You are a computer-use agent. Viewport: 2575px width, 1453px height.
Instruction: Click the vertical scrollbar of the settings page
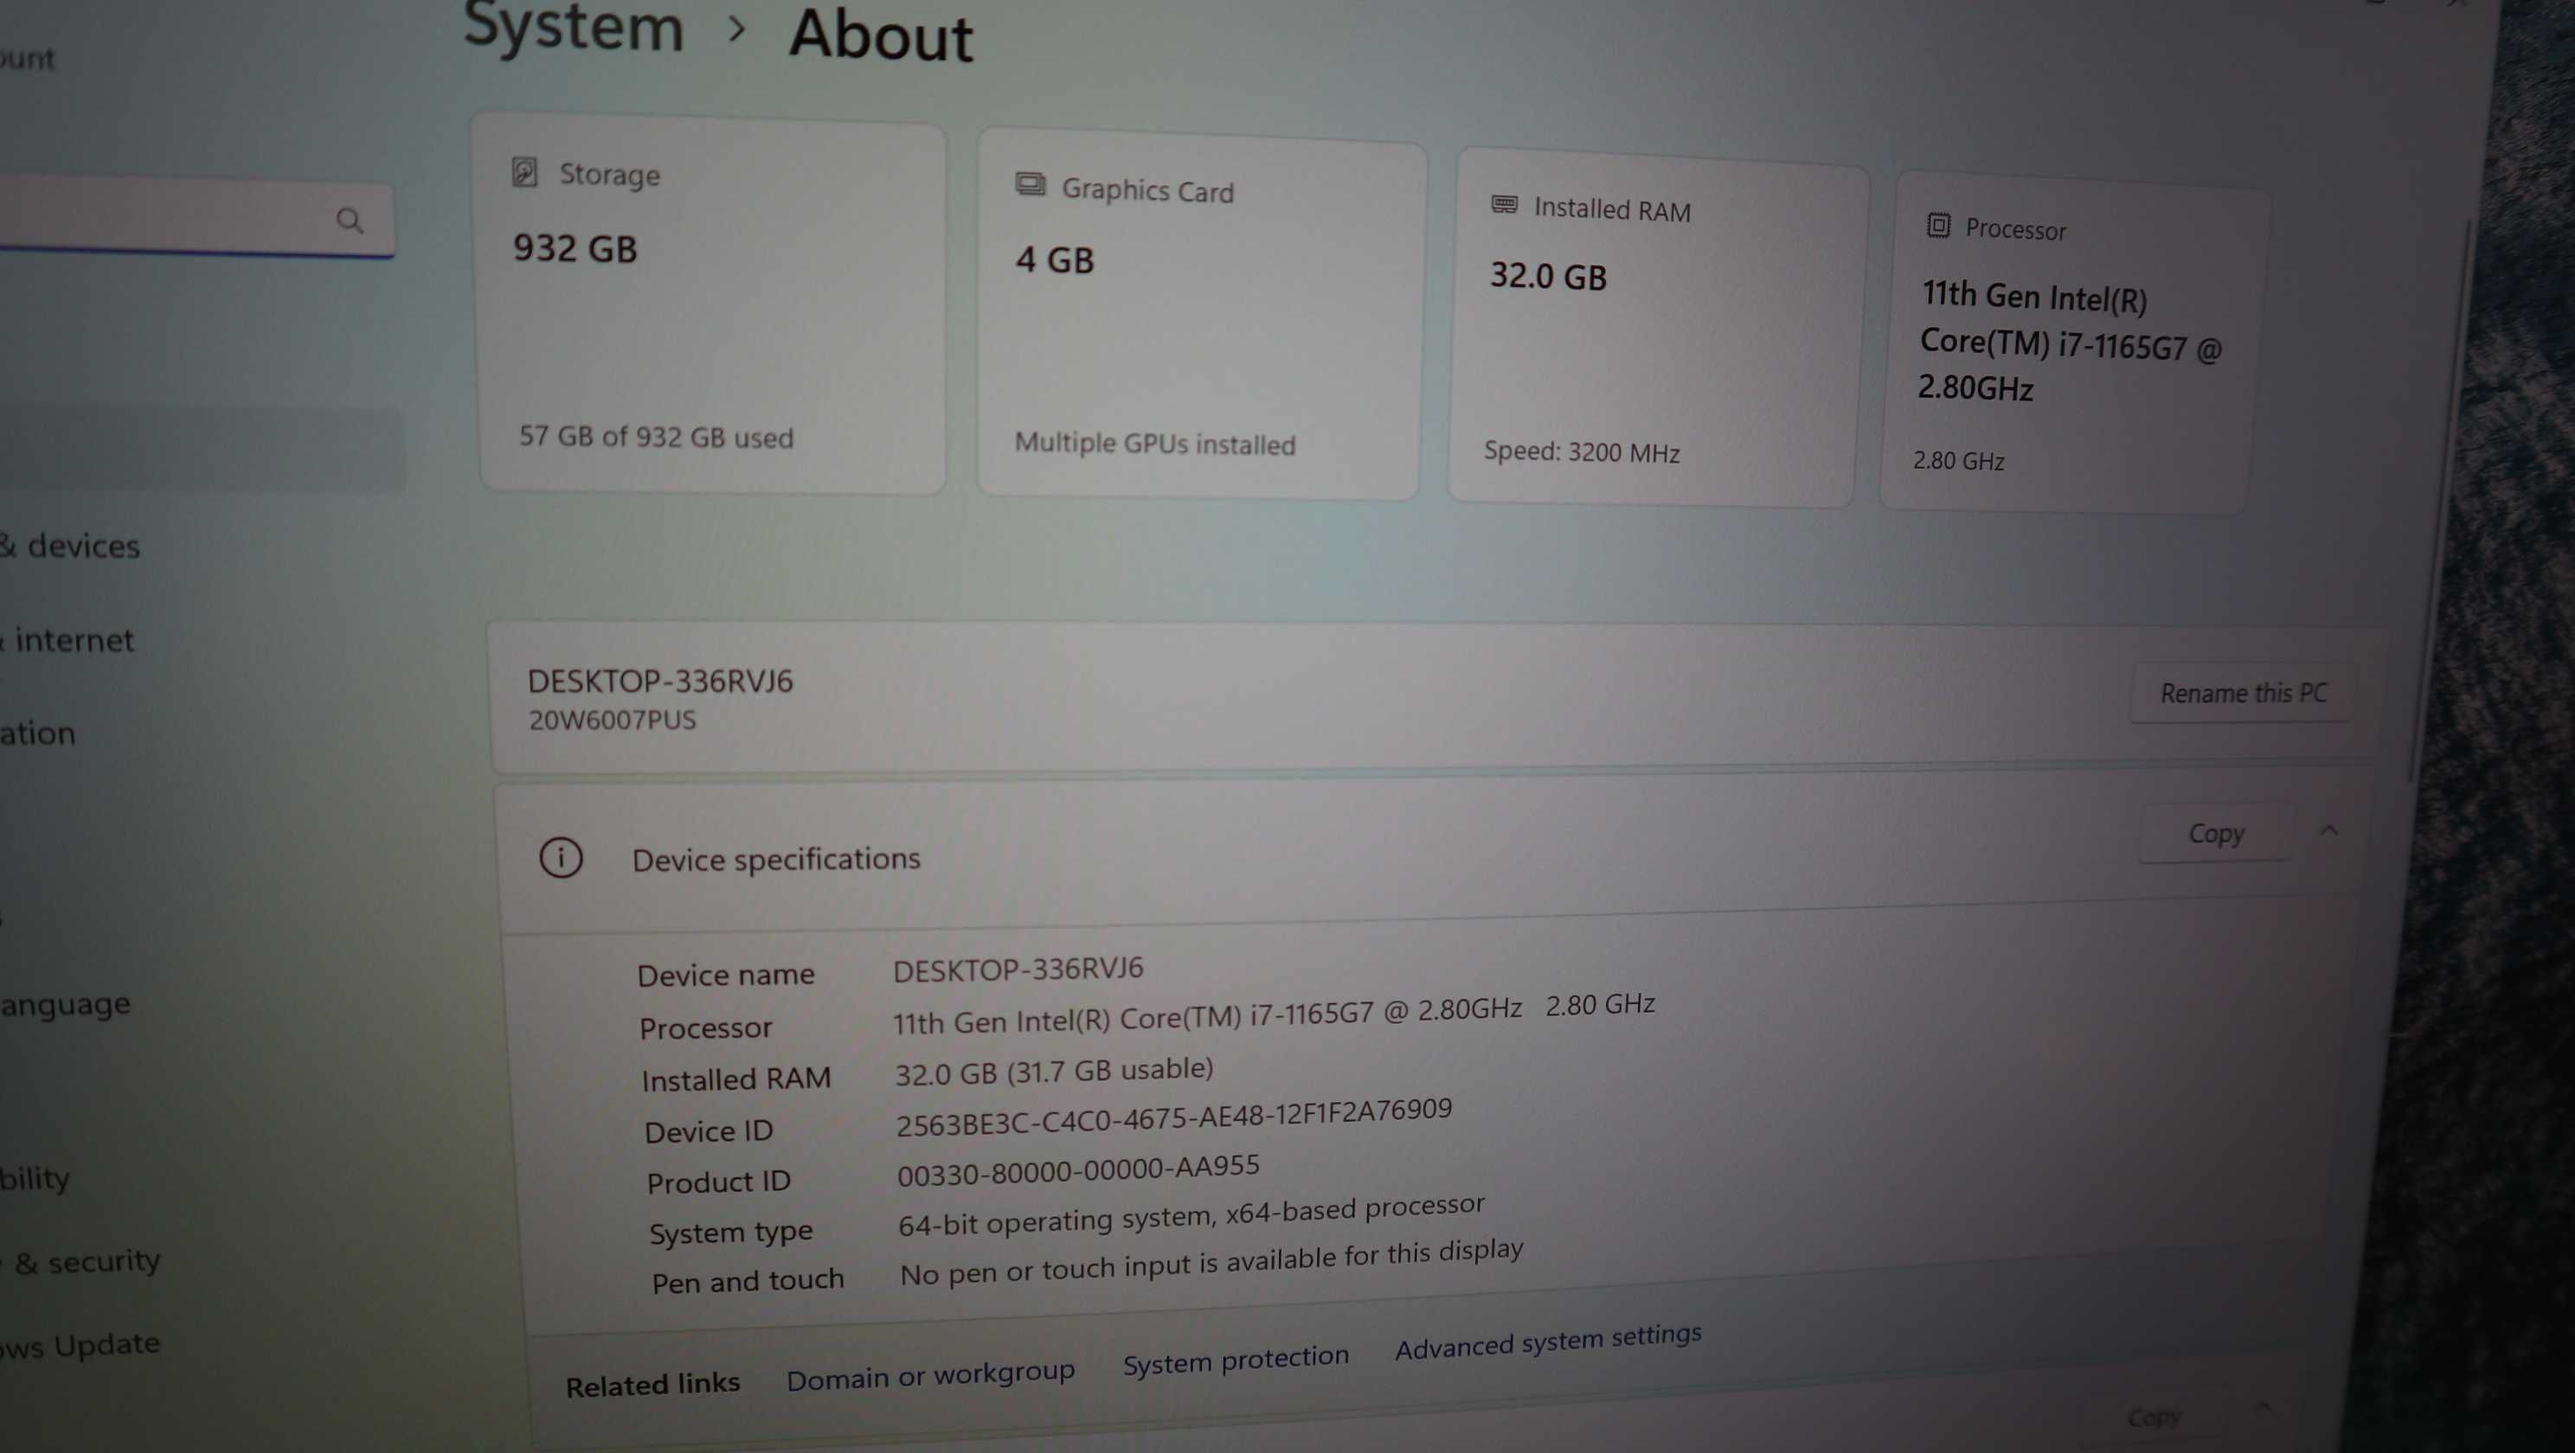pyautogui.click(x=2439, y=500)
